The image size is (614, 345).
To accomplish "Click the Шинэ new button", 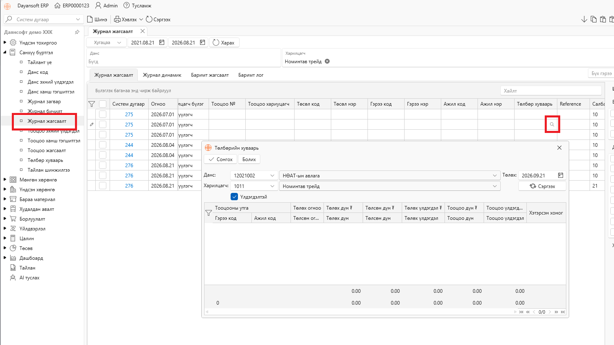I will [97, 19].
